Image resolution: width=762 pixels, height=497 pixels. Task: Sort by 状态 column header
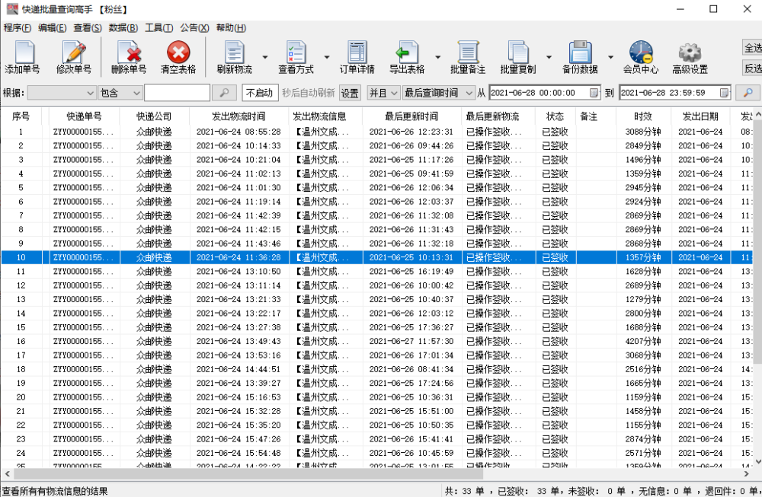(x=555, y=116)
